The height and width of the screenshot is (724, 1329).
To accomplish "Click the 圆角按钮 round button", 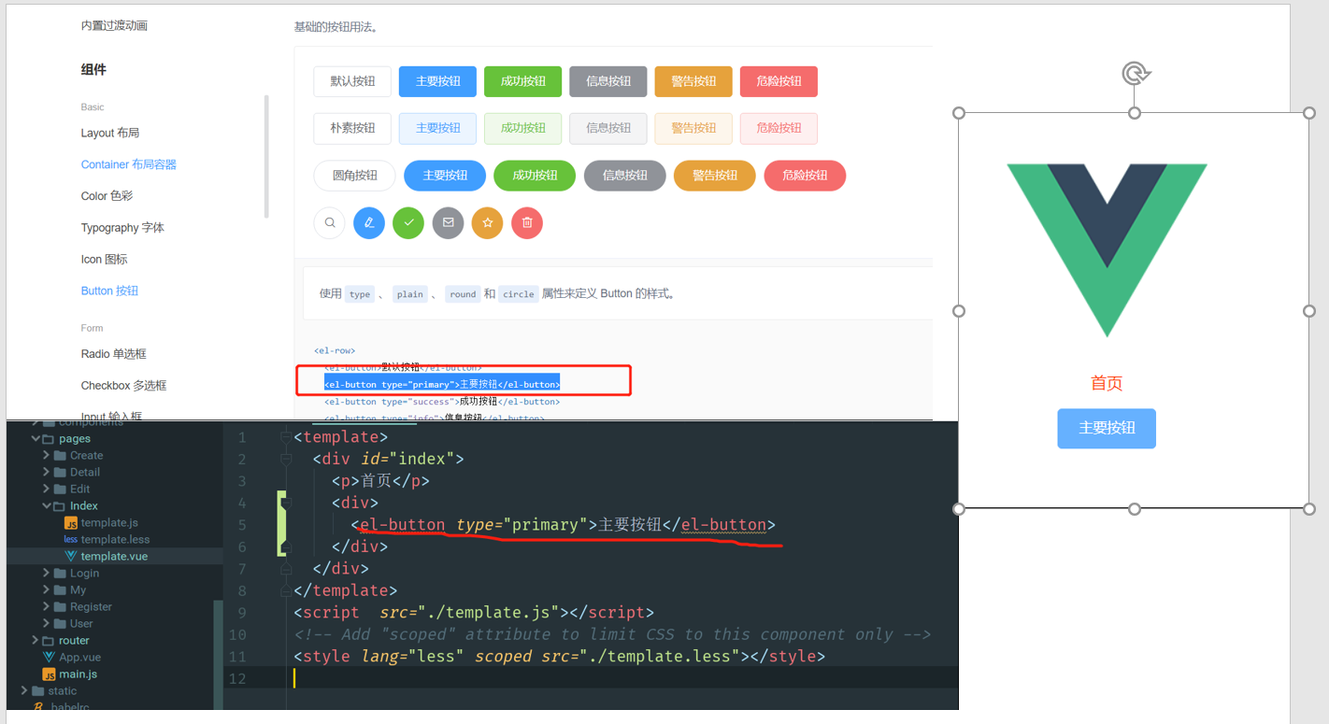I will coord(355,176).
